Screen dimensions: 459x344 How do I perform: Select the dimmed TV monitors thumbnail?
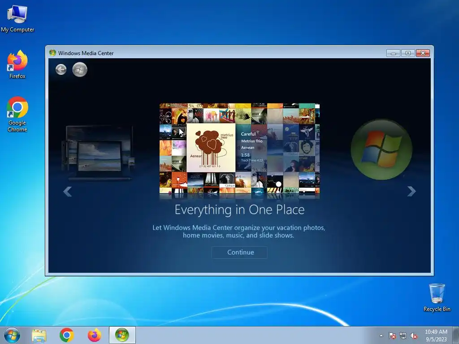tap(98, 152)
